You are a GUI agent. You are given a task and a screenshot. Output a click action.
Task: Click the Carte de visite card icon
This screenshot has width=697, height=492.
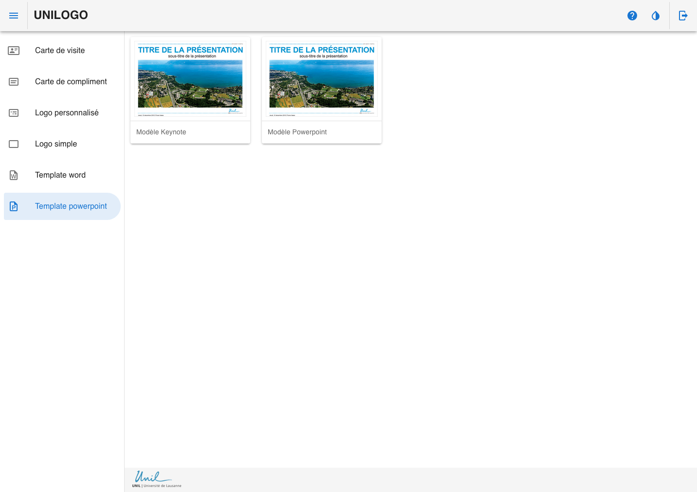(14, 51)
